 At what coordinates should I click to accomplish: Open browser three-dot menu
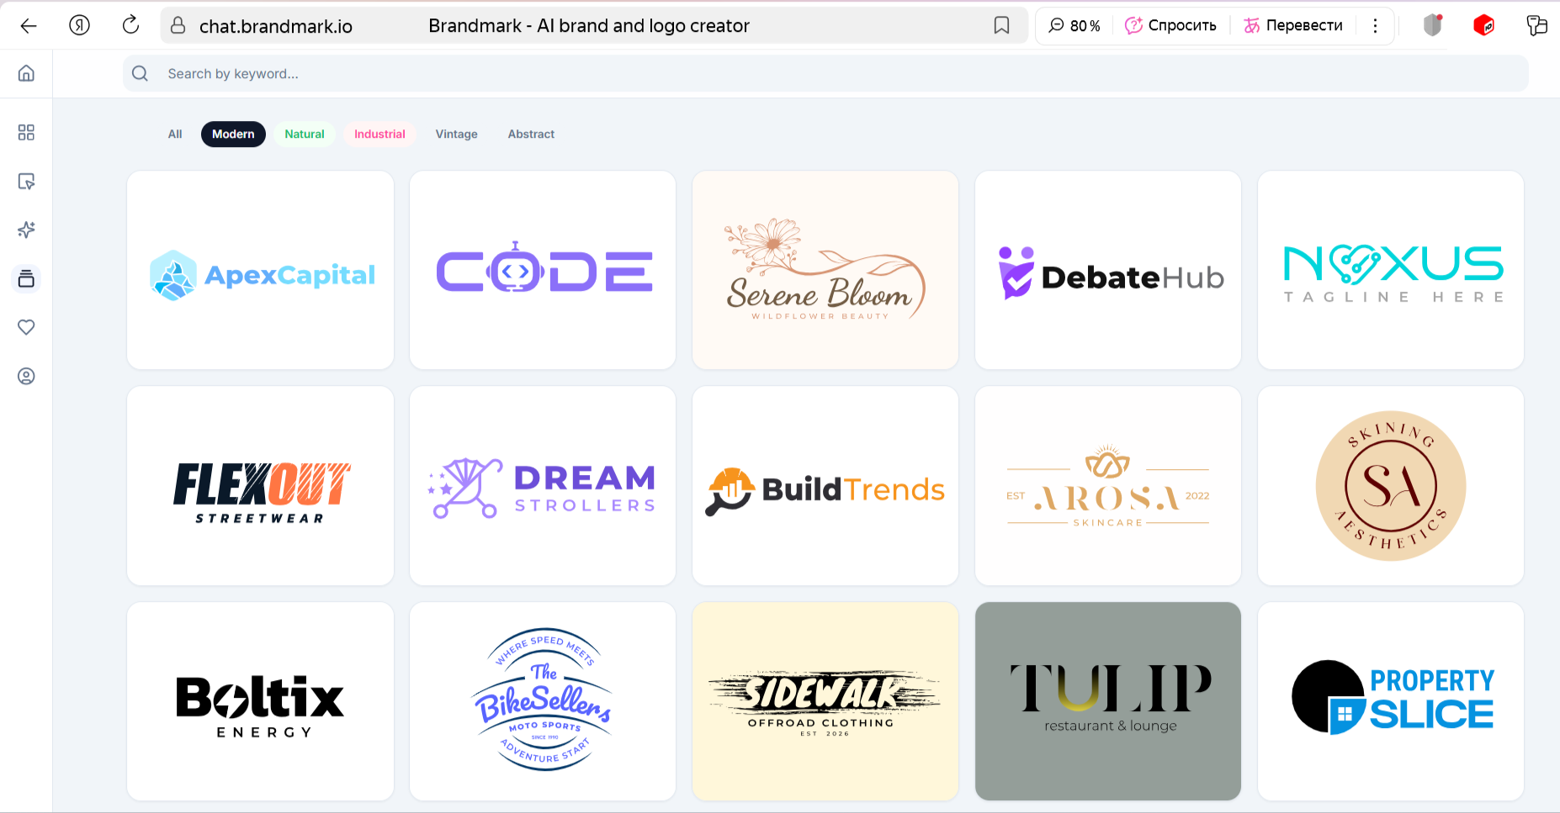click(1375, 25)
